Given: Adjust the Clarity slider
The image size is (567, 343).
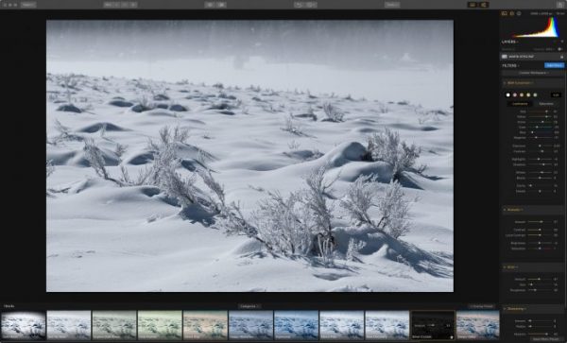Looking at the screenshot, I should 541,186.
